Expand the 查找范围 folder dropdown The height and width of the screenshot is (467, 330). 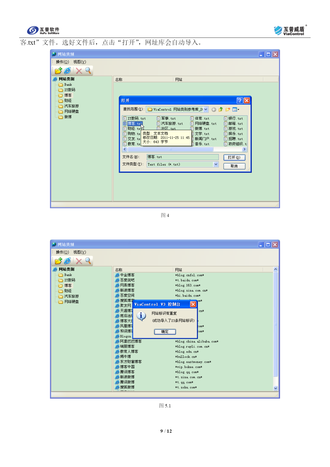[206, 109]
